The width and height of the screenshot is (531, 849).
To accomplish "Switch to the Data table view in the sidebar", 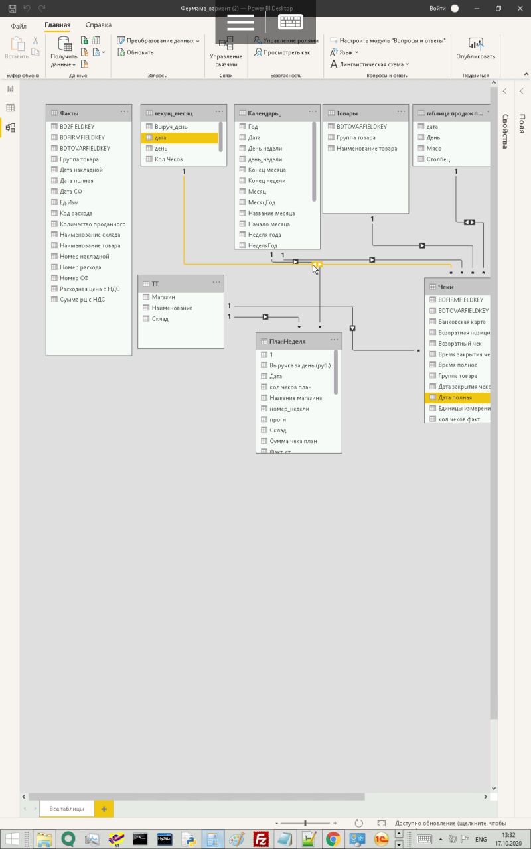I will point(10,108).
